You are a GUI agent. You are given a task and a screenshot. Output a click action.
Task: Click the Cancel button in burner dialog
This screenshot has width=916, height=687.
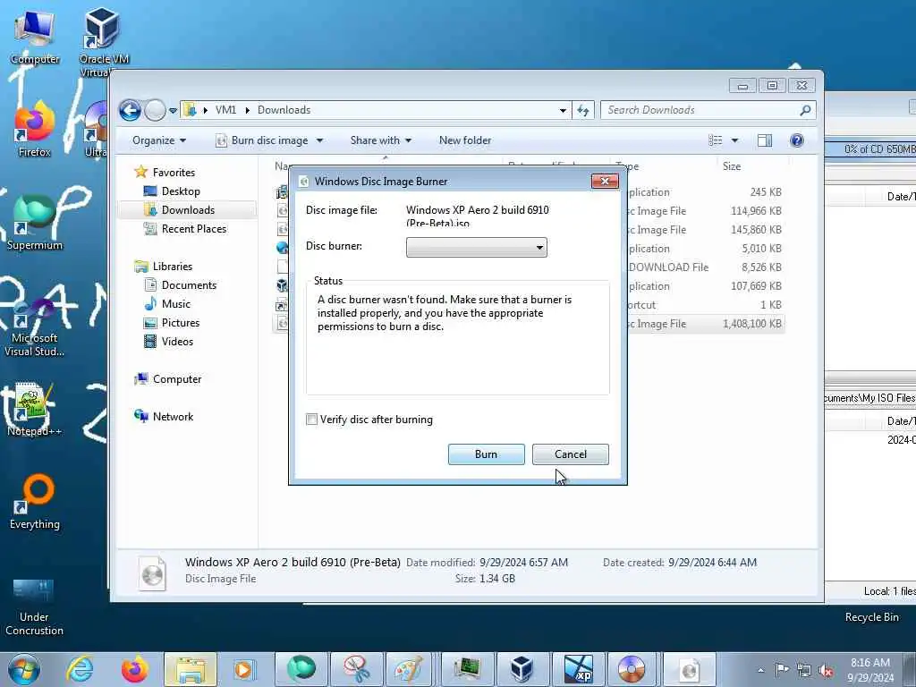point(570,454)
